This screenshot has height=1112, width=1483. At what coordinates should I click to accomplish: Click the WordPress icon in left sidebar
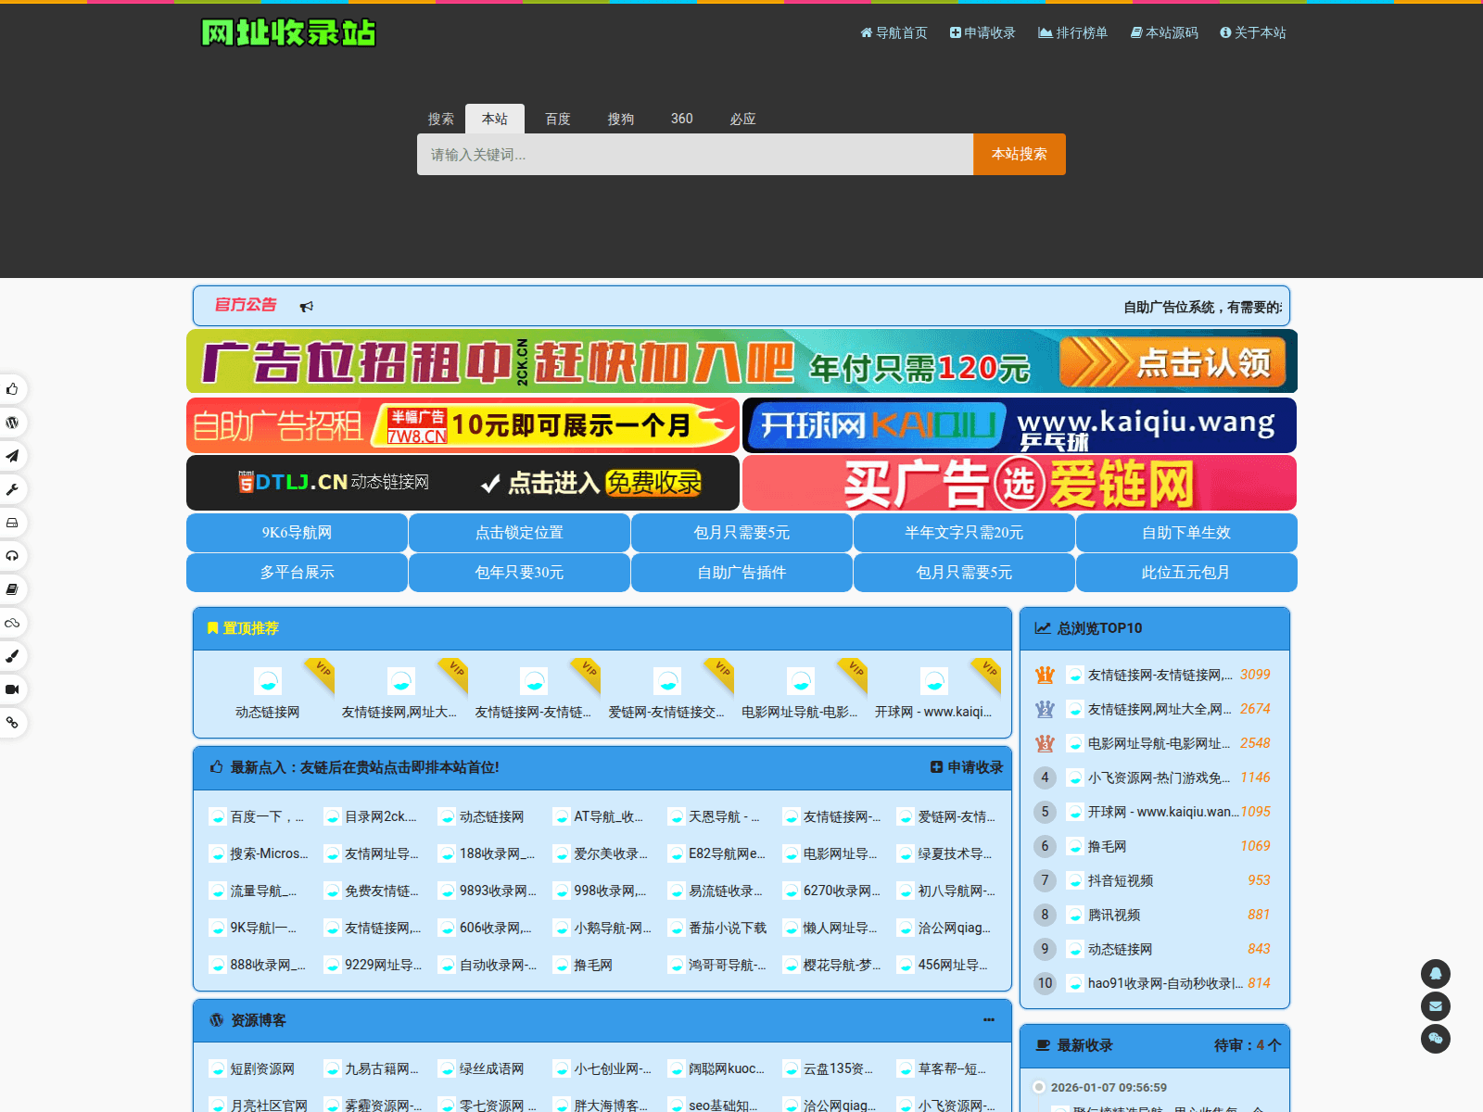pos(12,423)
